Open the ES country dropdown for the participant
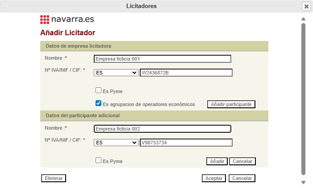The height and width of the screenshot is (188, 313). 116,143
